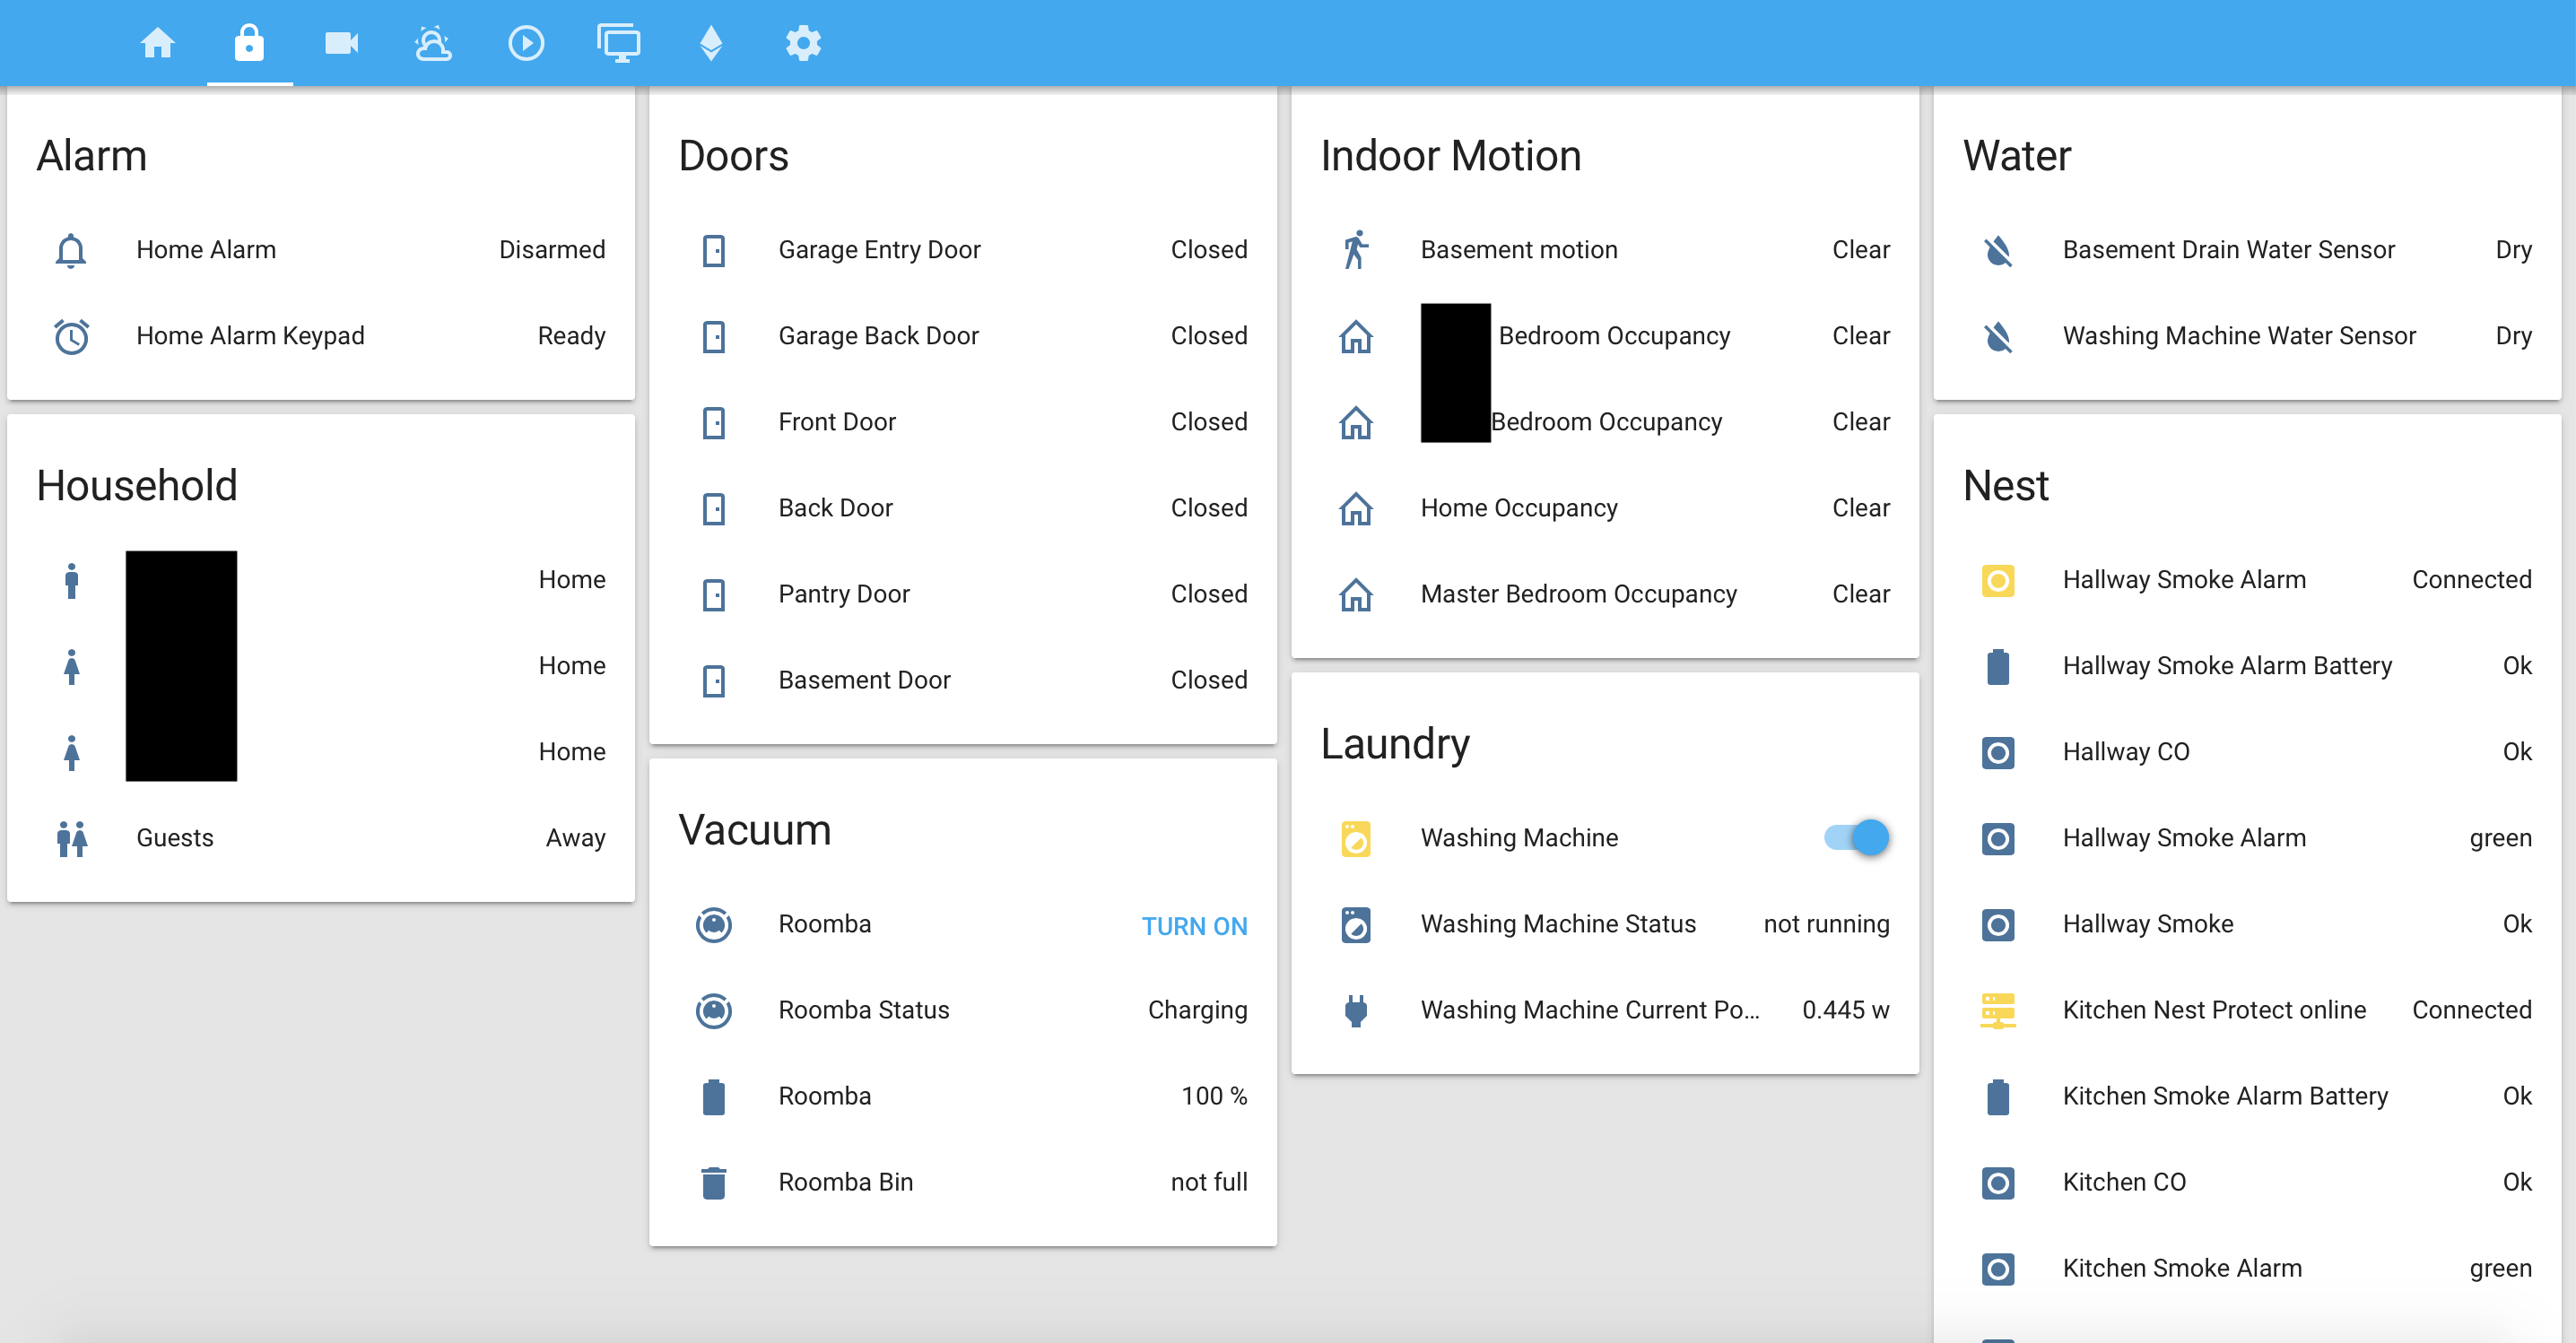Click the Home Alarm bell icon

click(x=71, y=250)
